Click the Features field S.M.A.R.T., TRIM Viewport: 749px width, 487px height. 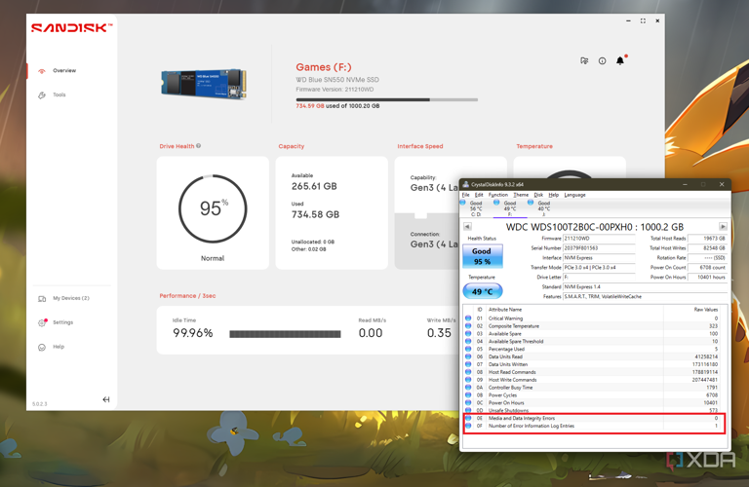coord(646,297)
